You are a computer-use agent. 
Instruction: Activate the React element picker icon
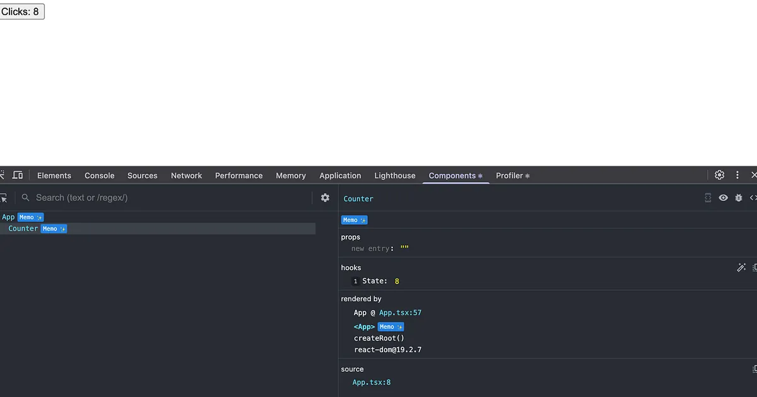pos(3,198)
